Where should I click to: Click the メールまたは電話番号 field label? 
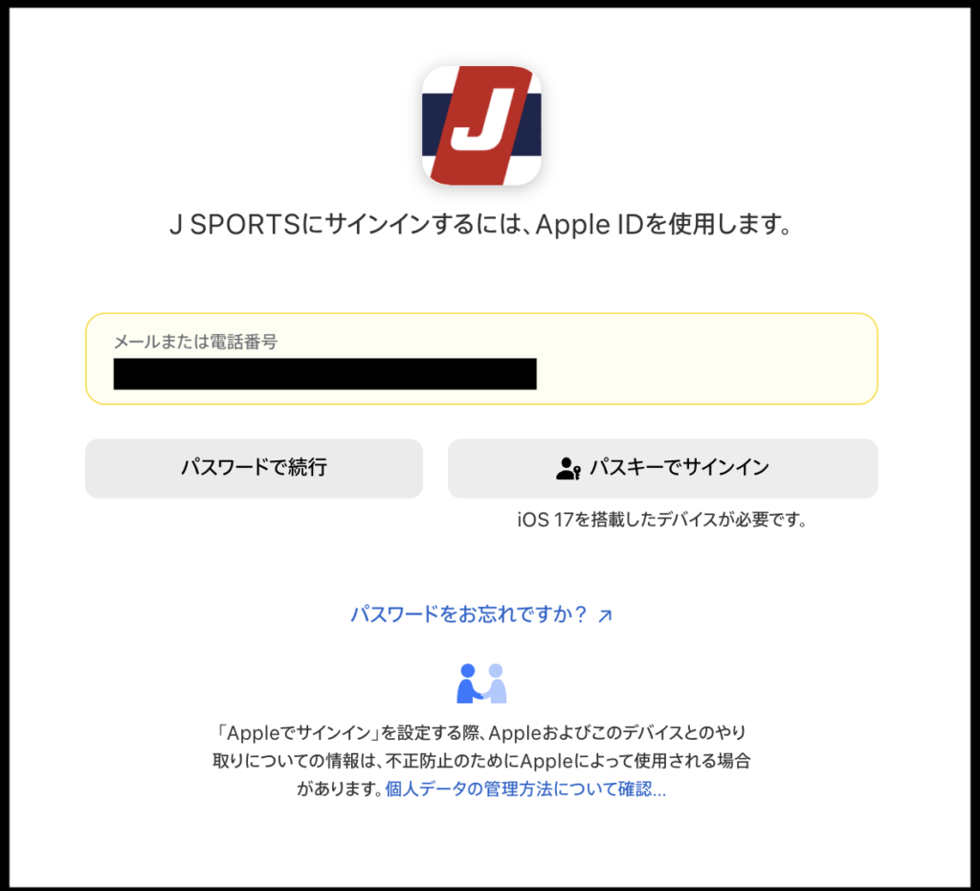tap(195, 341)
